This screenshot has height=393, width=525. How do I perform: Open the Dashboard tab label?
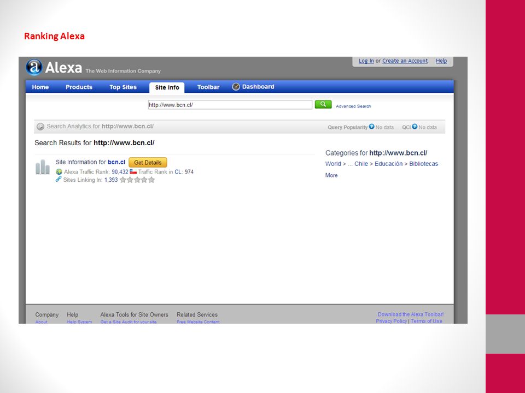click(x=258, y=87)
